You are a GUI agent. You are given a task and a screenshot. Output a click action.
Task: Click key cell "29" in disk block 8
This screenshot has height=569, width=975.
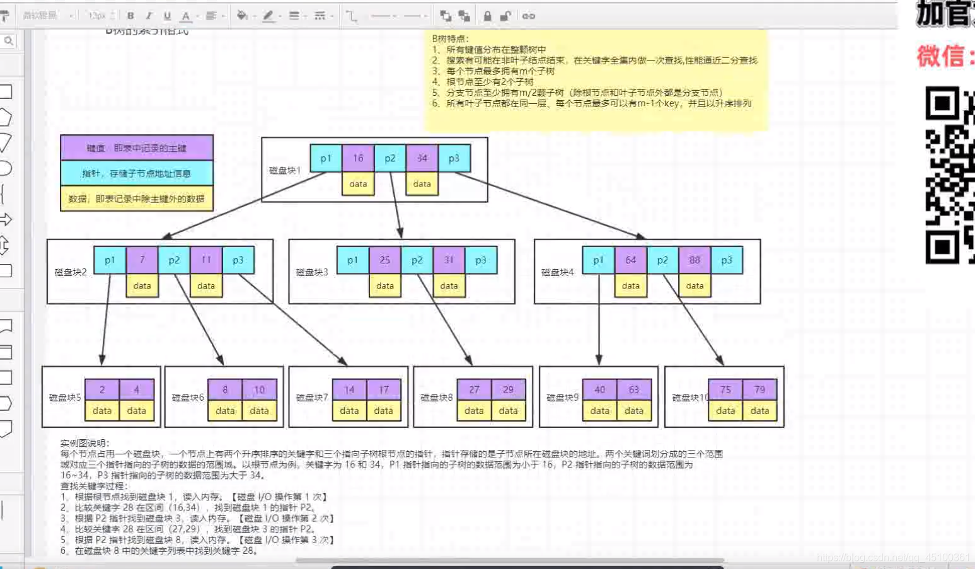point(508,389)
